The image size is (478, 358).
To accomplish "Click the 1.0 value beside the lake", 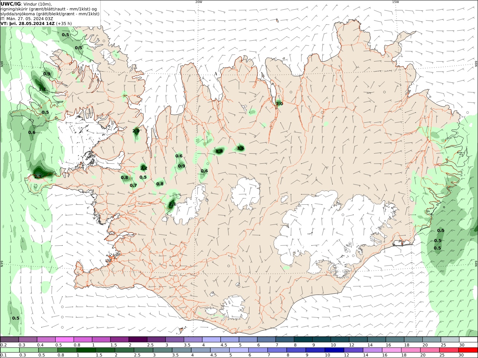I will click(279, 104).
